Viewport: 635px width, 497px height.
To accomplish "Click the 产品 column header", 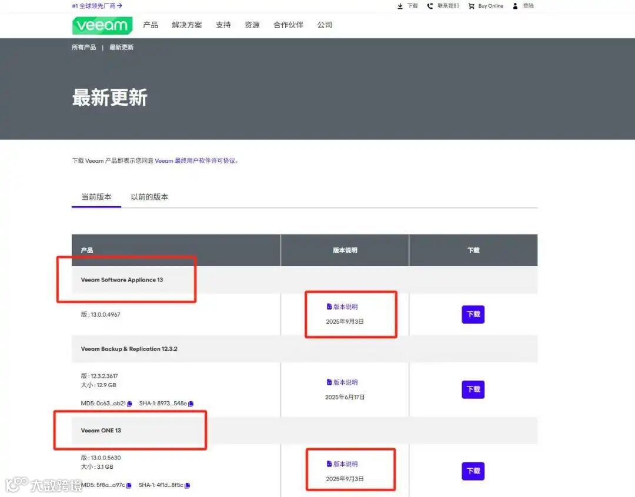I will tap(86, 250).
